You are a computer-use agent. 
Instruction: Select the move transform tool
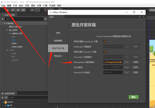pyautogui.click(x=8, y=10)
